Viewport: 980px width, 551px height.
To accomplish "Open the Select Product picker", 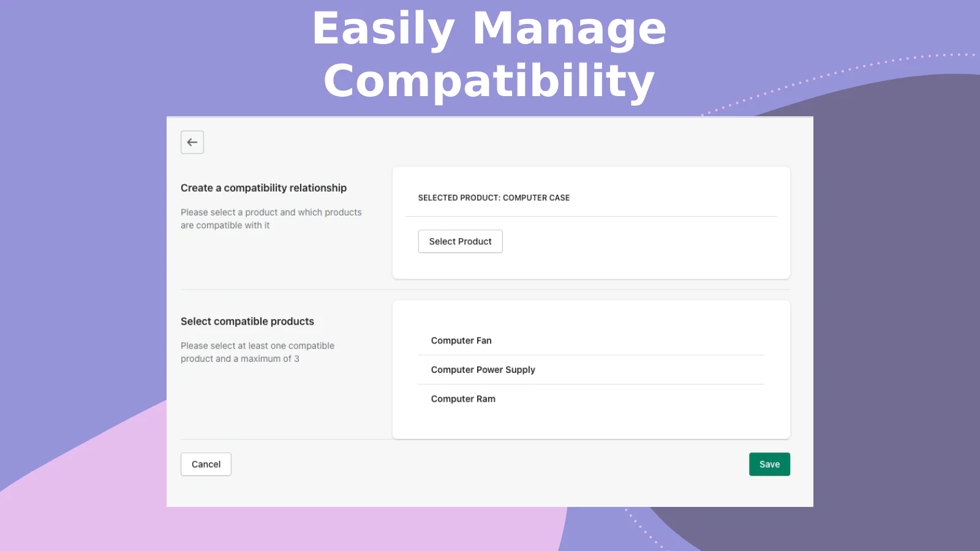I will 460,241.
